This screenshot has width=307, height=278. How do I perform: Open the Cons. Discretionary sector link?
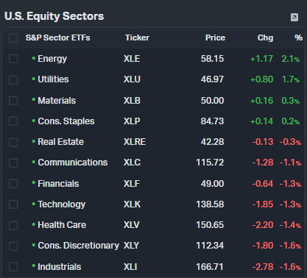79,246
